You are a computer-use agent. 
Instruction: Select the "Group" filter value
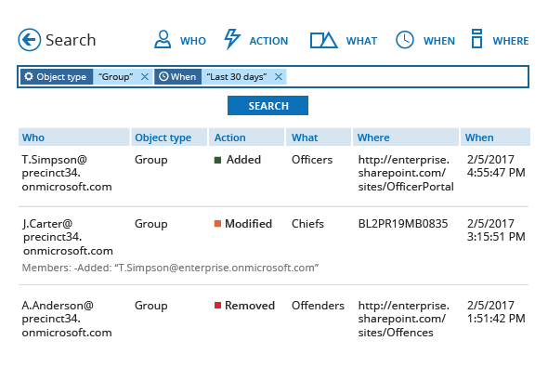116,77
